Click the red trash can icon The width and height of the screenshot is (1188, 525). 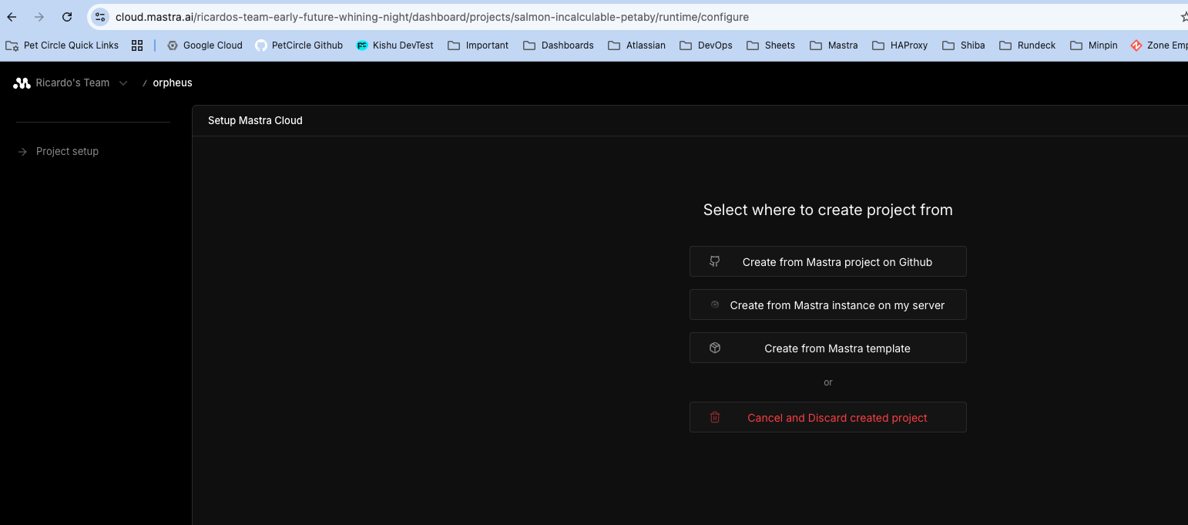tap(715, 417)
